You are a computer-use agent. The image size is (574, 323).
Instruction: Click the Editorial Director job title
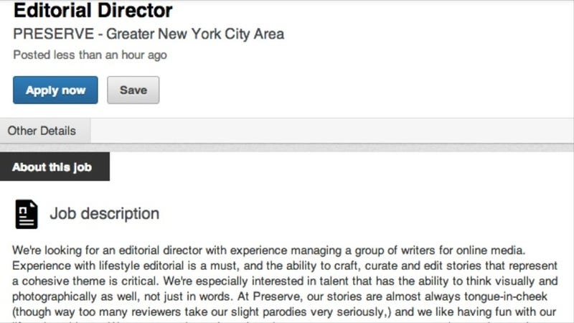click(x=93, y=10)
